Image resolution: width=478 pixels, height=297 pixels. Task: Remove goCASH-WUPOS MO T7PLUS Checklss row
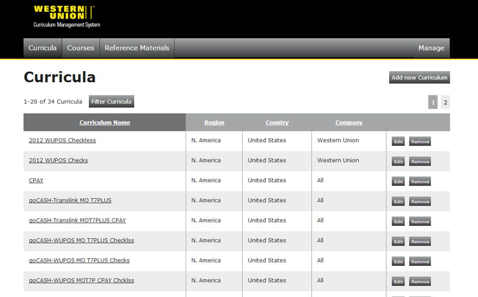[420, 242]
